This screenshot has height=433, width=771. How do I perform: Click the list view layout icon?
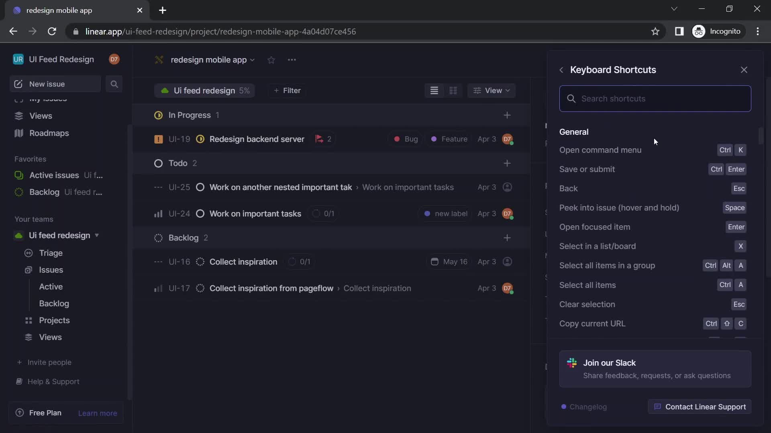tap(434, 91)
